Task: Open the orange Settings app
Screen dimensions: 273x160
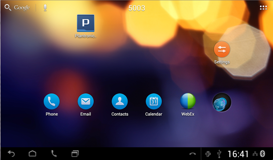Action: tap(222, 49)
